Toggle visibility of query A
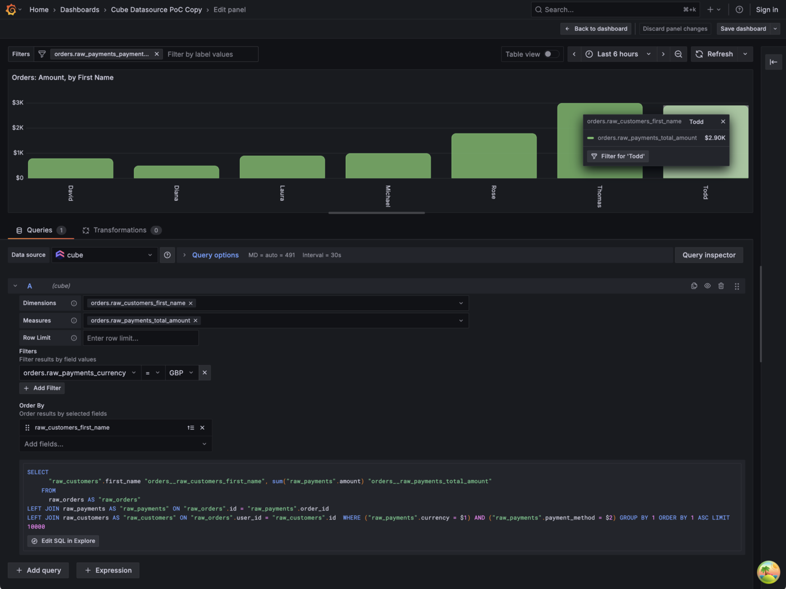This screenshot has width=786, height=589. tap(707, 286)
